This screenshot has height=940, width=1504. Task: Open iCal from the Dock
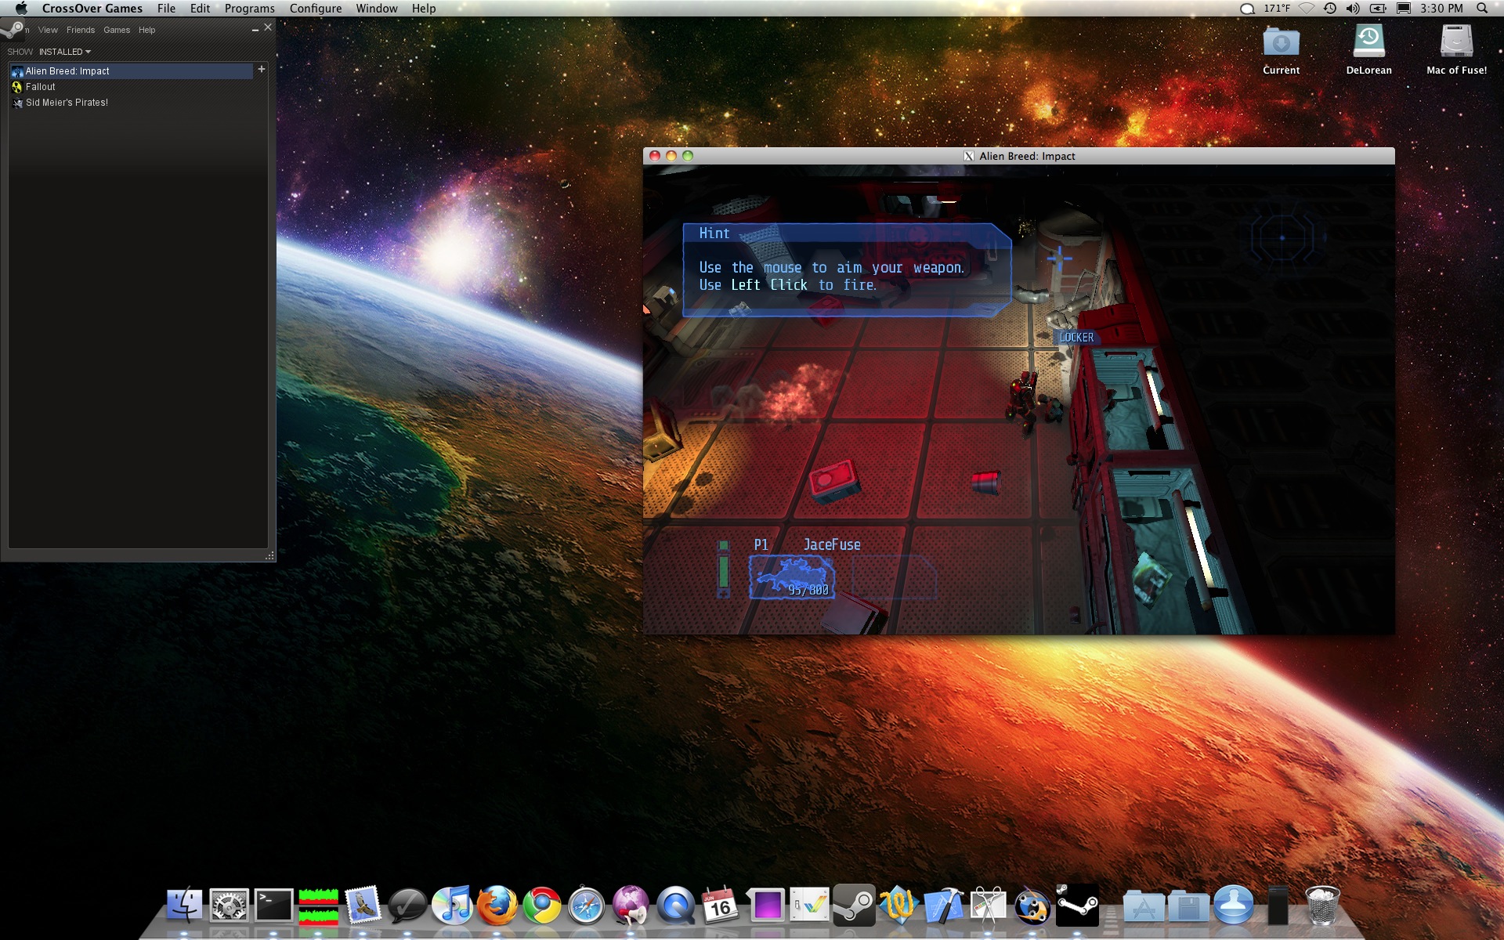720,906
